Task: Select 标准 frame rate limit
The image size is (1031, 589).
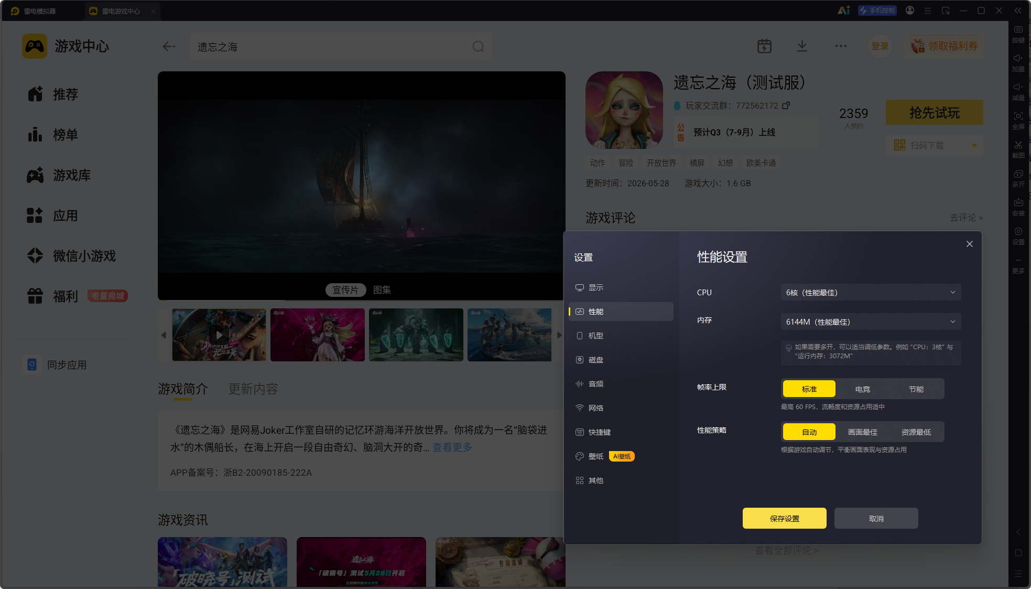Action: point(809,389)
